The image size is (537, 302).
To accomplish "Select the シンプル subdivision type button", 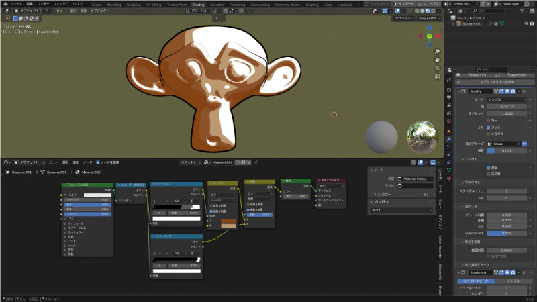I will click(512, 281).
